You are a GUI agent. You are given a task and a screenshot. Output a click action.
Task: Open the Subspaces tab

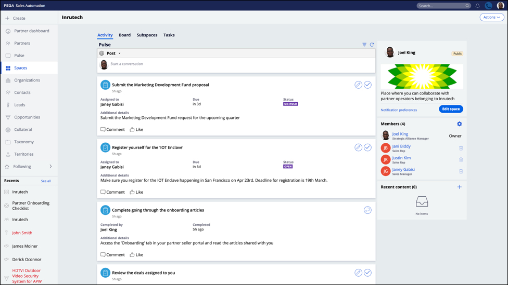click(x=147, y=35)
